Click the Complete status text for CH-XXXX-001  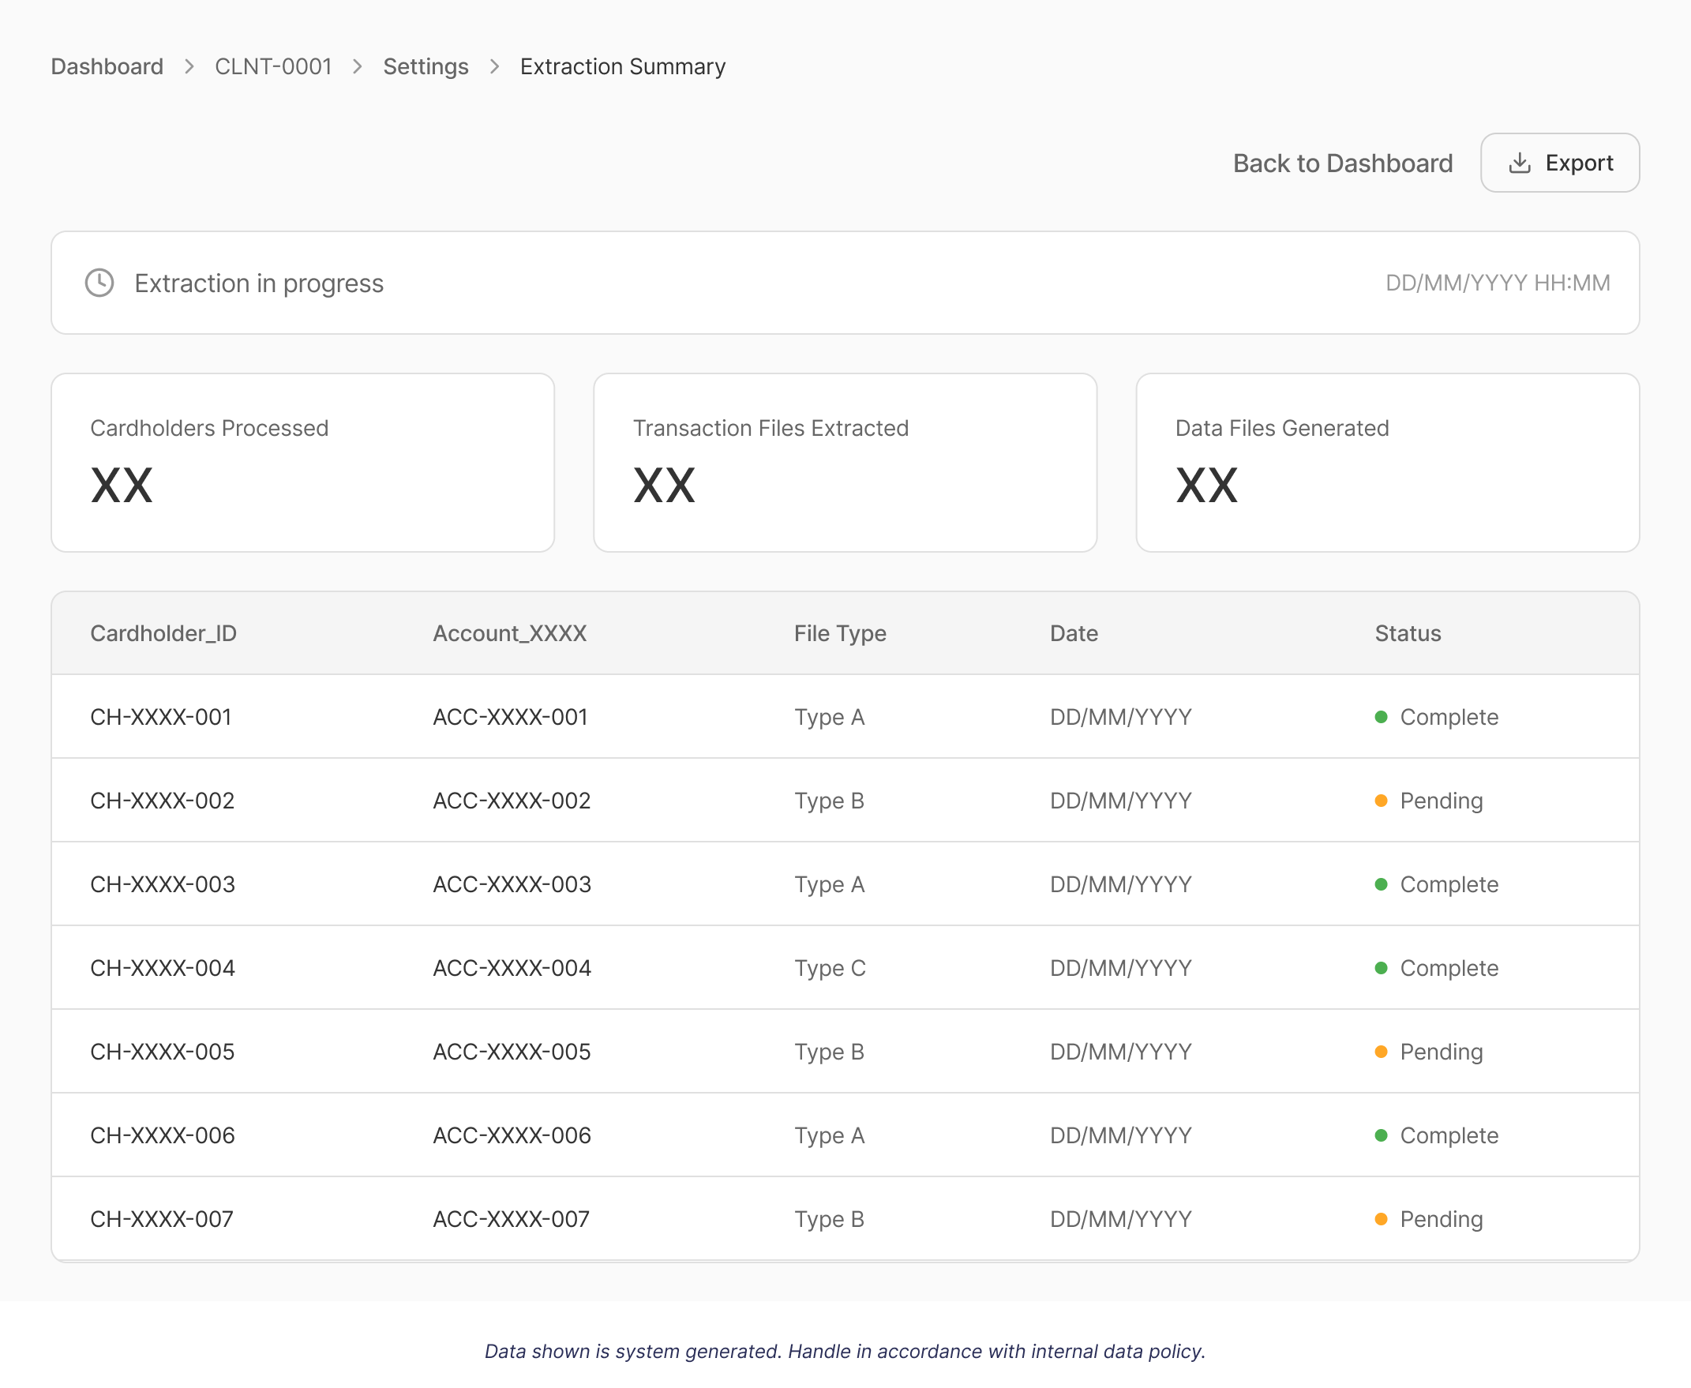(x=1449, y=717)
